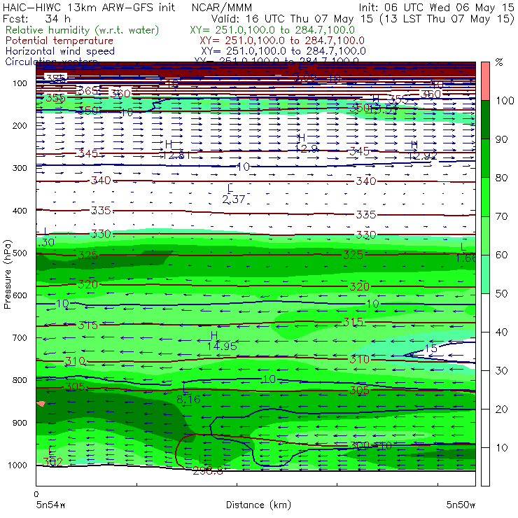Screen dimensions: 518x518
Task: Click the L 2.37 wind speed minimum label
Action: click(234, 195)
